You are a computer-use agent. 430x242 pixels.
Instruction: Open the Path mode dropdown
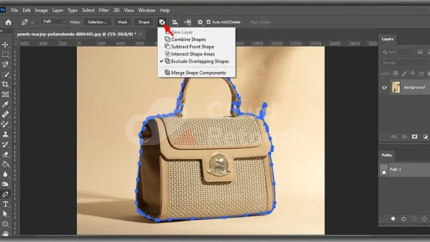[x=55, y=22]
